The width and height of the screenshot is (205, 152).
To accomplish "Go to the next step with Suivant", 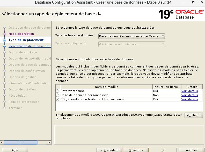I will 136,150.
